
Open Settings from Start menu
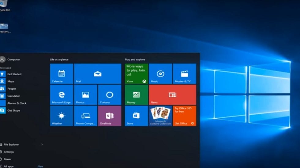coord(9,152)
